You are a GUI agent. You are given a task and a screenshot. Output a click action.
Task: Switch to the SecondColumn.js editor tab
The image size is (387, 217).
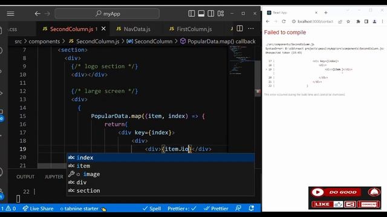pyautogui.click(x=71, y=29)
